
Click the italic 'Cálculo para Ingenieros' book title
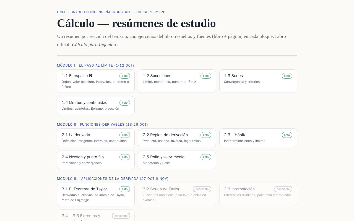[96, 44]
